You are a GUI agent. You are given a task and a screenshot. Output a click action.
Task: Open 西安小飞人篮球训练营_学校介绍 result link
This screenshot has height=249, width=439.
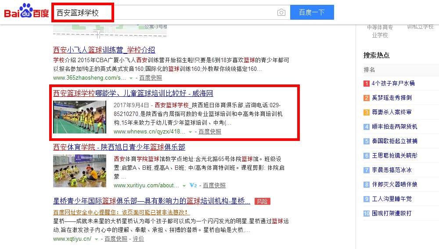104,50
